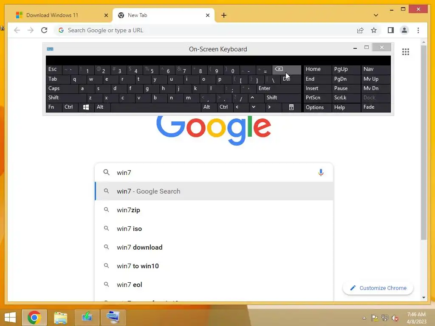Click the Action Center flag icon
This screenshot has height=326, width=435.
coord(374,318)
